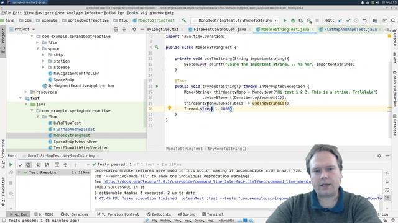Open the docs.gradle.org link in console
The width and height of the screenshot is (398, 223).
coord(208,181)
